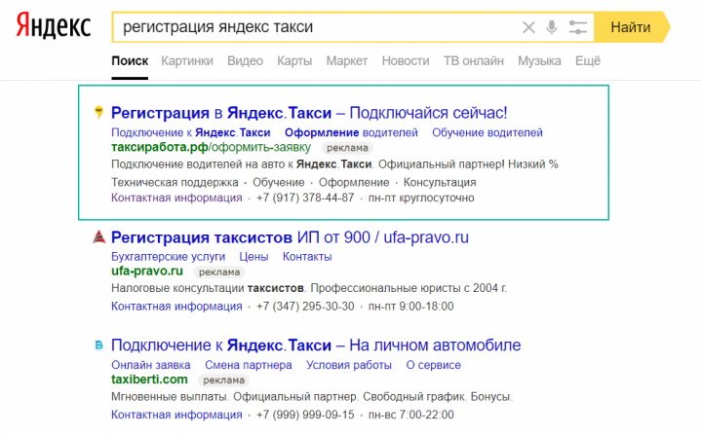Click phone number +7 (917) 378-44-87
The width and height of the screenshot is (702, 434).
click(x=305, y=198)
